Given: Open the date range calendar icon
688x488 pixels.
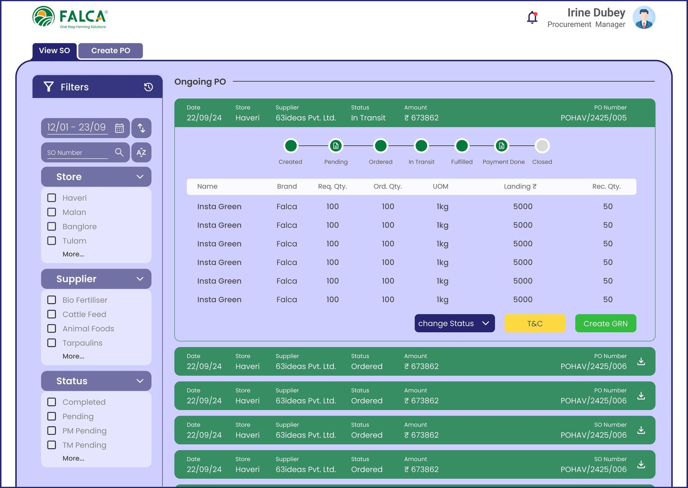Looking at the screenshot, I should point(120,128).
